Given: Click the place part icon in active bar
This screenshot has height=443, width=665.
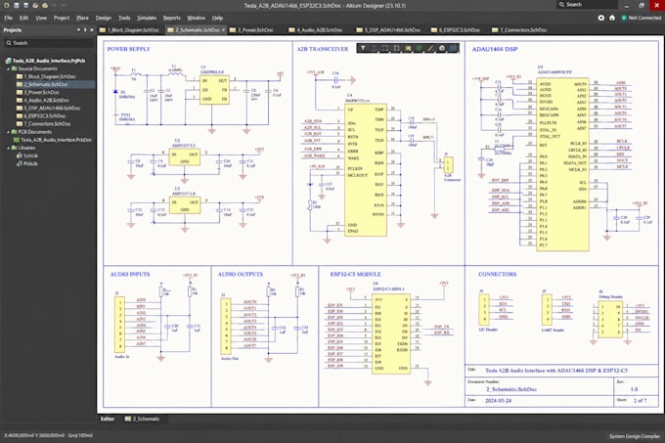Looking at the screenshot, I should click(x=408, y=48).
